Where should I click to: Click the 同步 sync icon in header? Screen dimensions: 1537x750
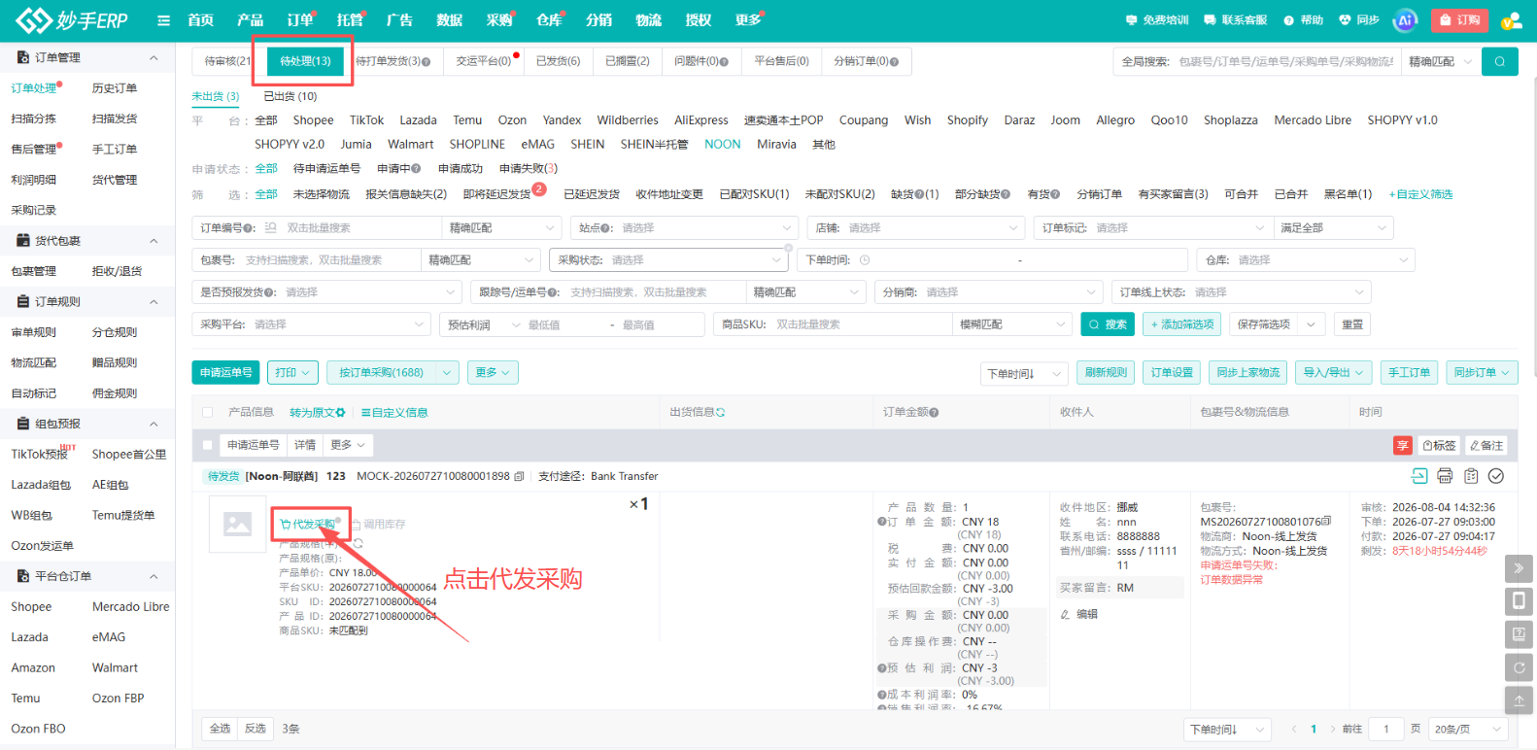pyautogui.click(x=1358, y=20)
